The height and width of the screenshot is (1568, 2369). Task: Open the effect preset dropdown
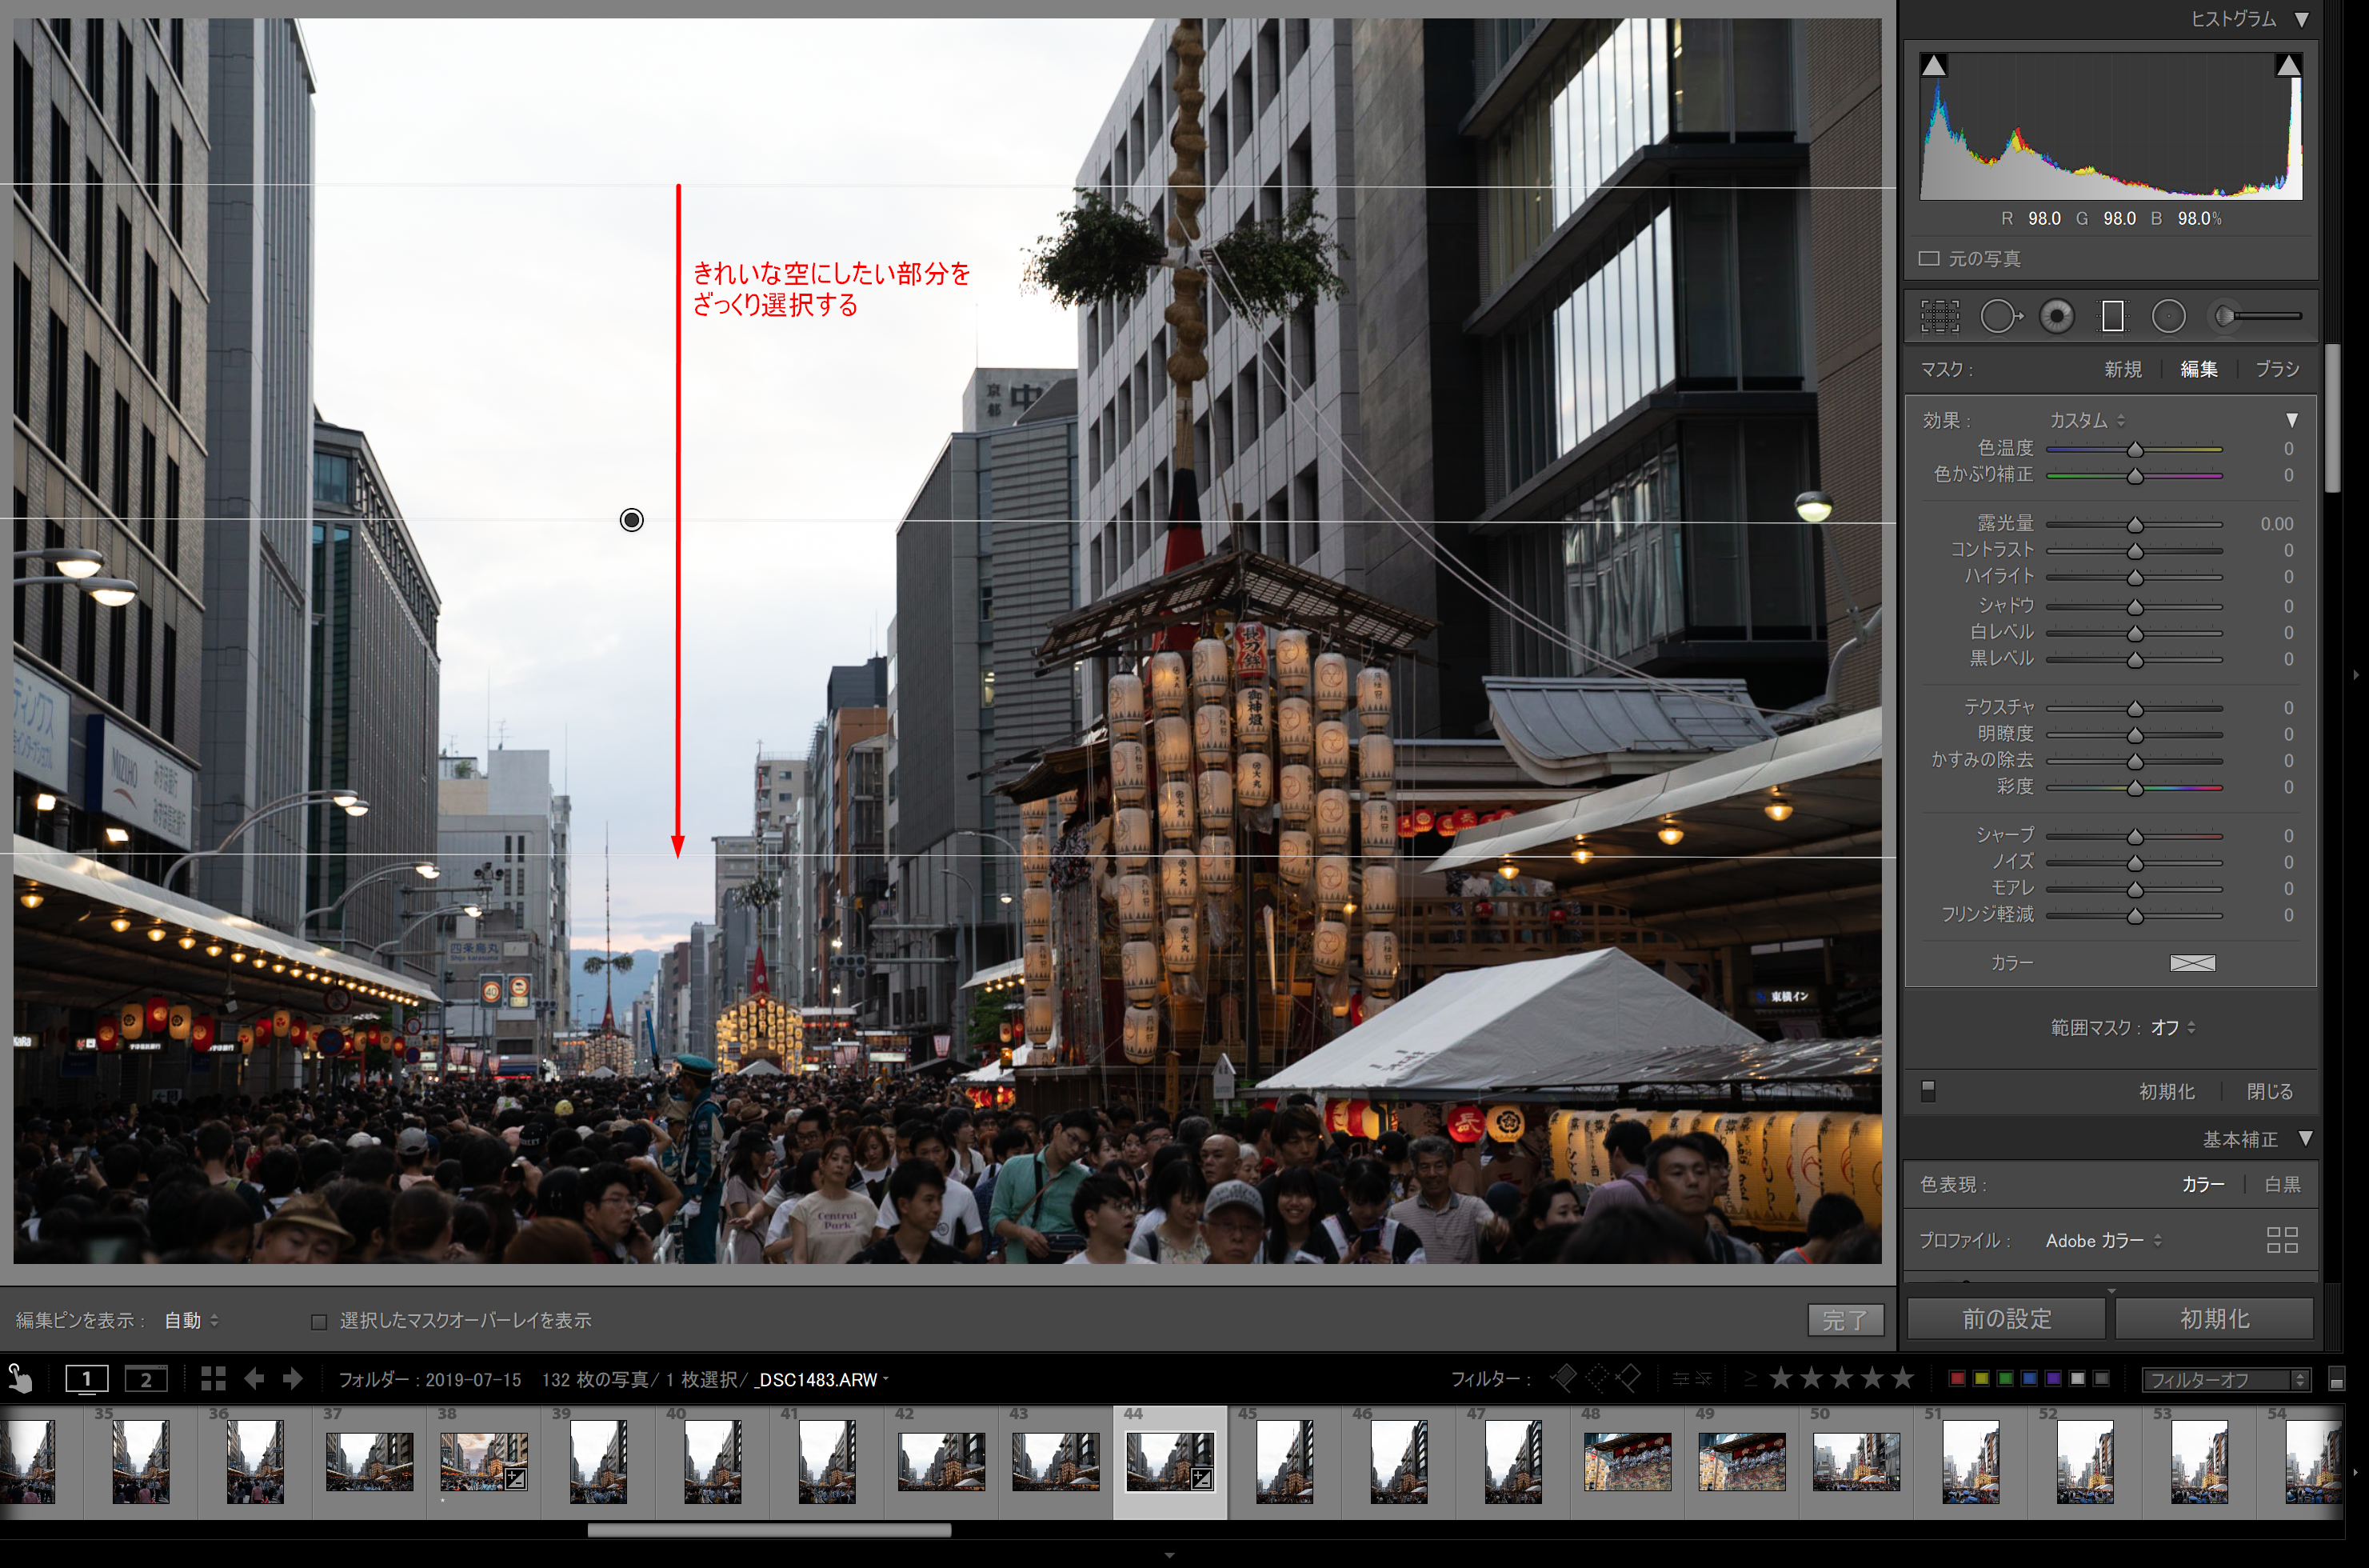(x=2087, y=420)
